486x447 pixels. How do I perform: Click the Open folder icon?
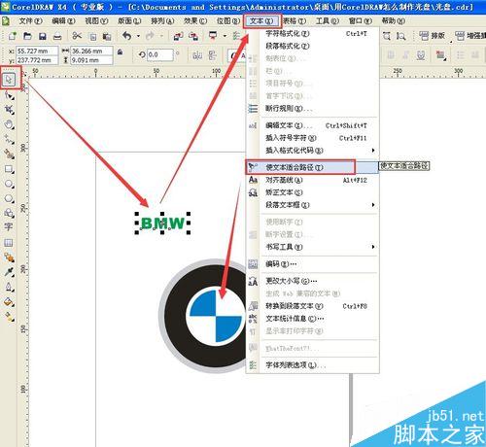coord(27,36)
